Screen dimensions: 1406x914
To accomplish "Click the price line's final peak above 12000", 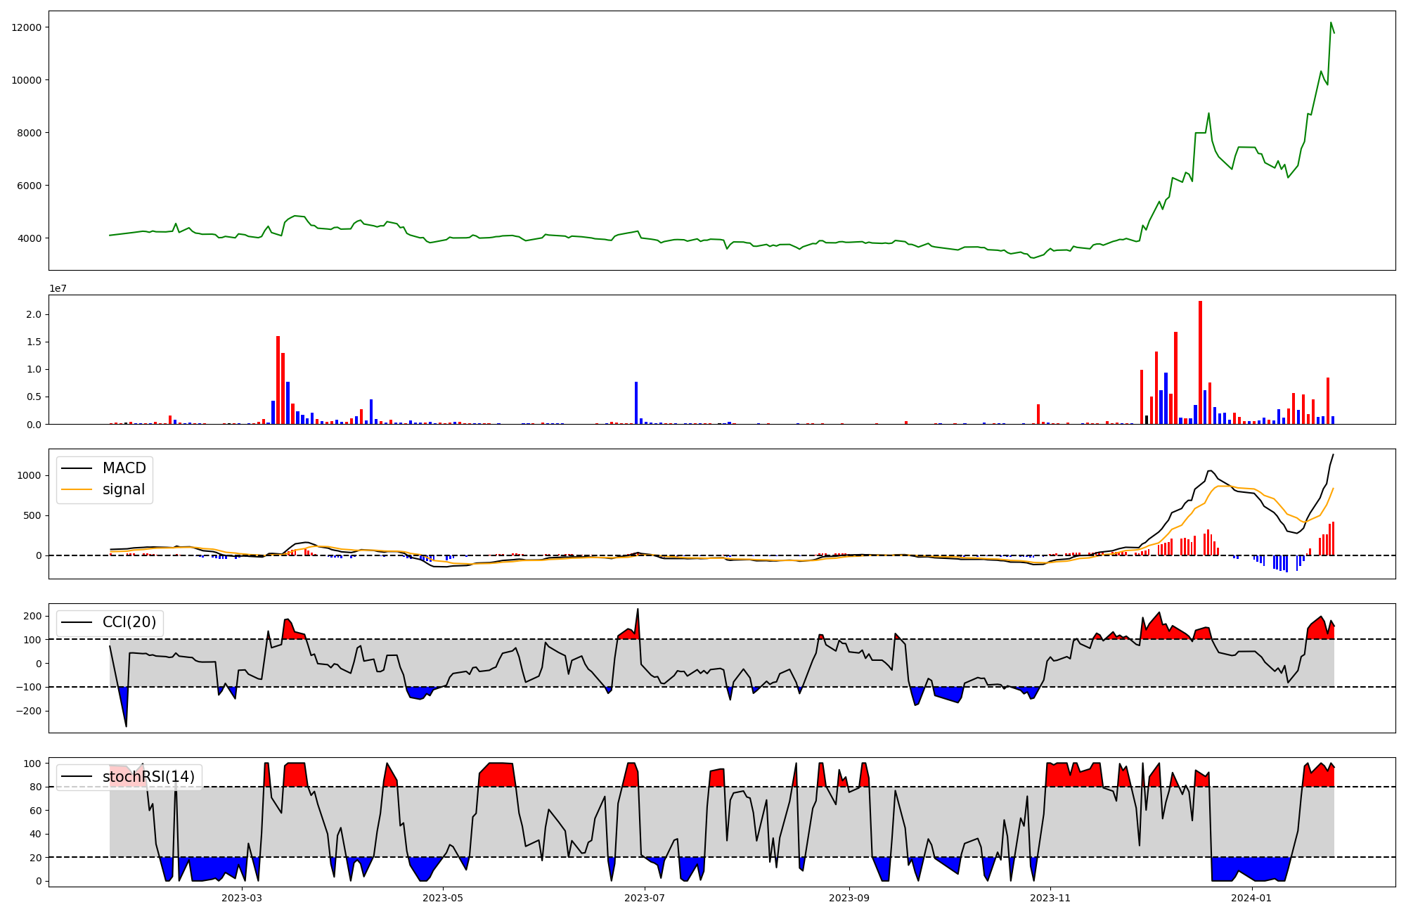I will tap(1331, 22).
